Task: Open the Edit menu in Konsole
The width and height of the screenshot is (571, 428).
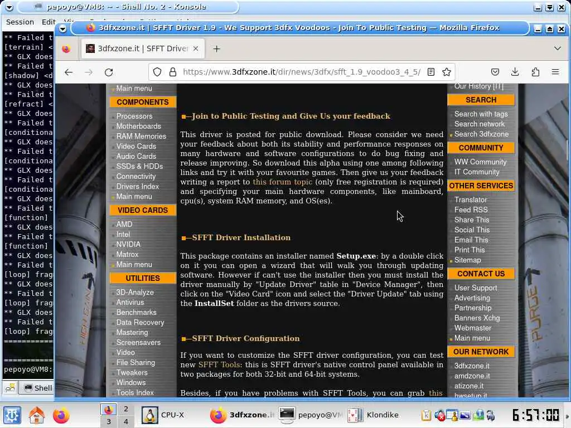Action: (49, 22)
